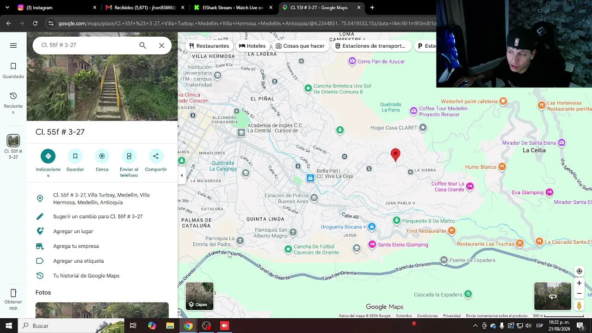This screenshot has width=592, height=333.
Task: Click the search magnifier icon
Action: pyautogui.click(x=142, y=45)
